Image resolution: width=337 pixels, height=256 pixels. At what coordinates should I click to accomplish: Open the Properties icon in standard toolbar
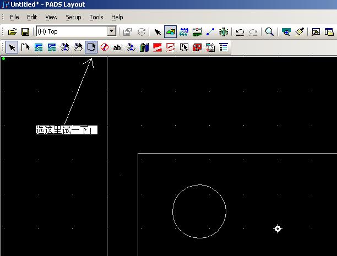click(x=128, y=32)
